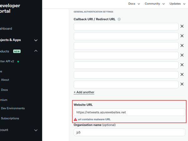Screen dimensions: 188x141
Task: Remove the second callback URI row
Action: click(182, 36)
